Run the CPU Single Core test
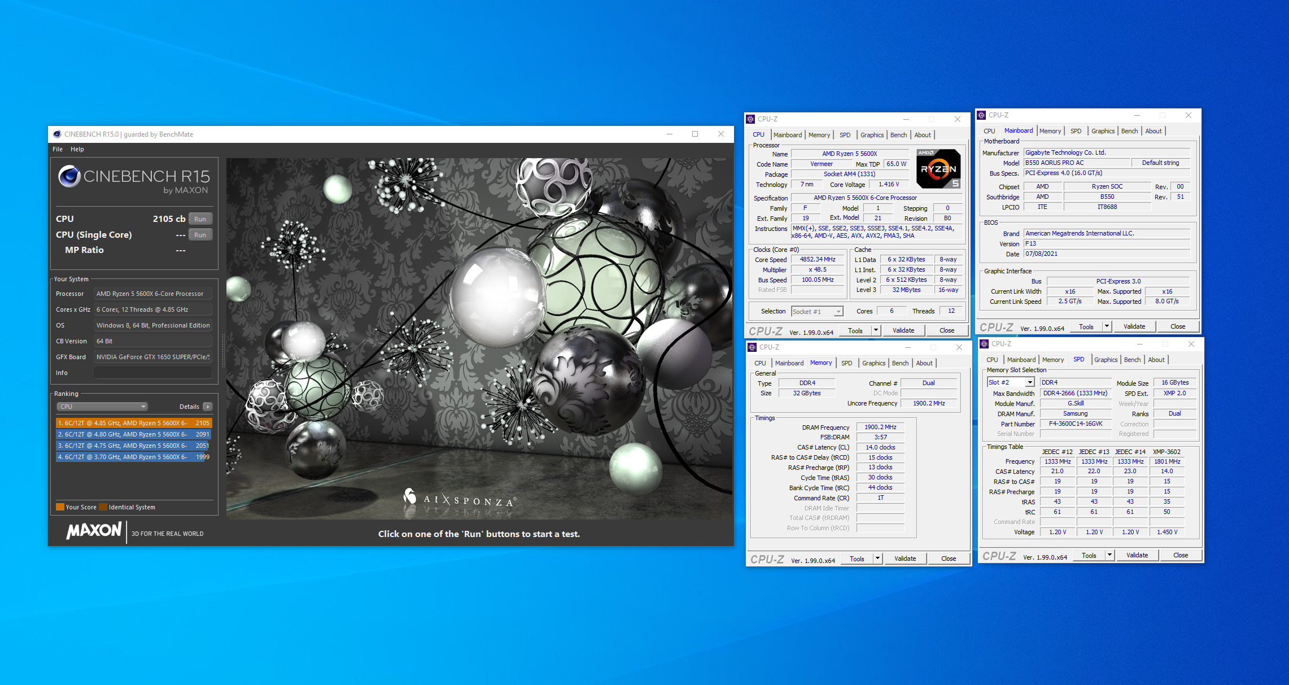 pos(200,235)
